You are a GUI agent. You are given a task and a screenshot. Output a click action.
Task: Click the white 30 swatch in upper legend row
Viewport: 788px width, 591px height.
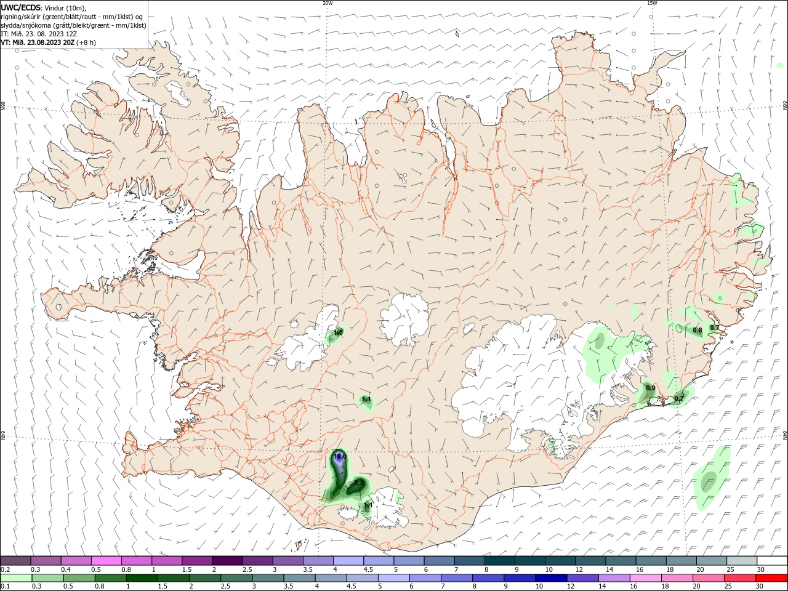coord(772,560)
